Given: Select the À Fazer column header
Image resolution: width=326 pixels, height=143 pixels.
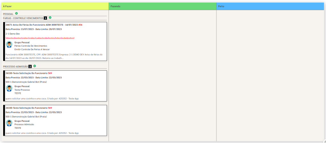Looking at the screenshot, I should (x=55, y=6).
